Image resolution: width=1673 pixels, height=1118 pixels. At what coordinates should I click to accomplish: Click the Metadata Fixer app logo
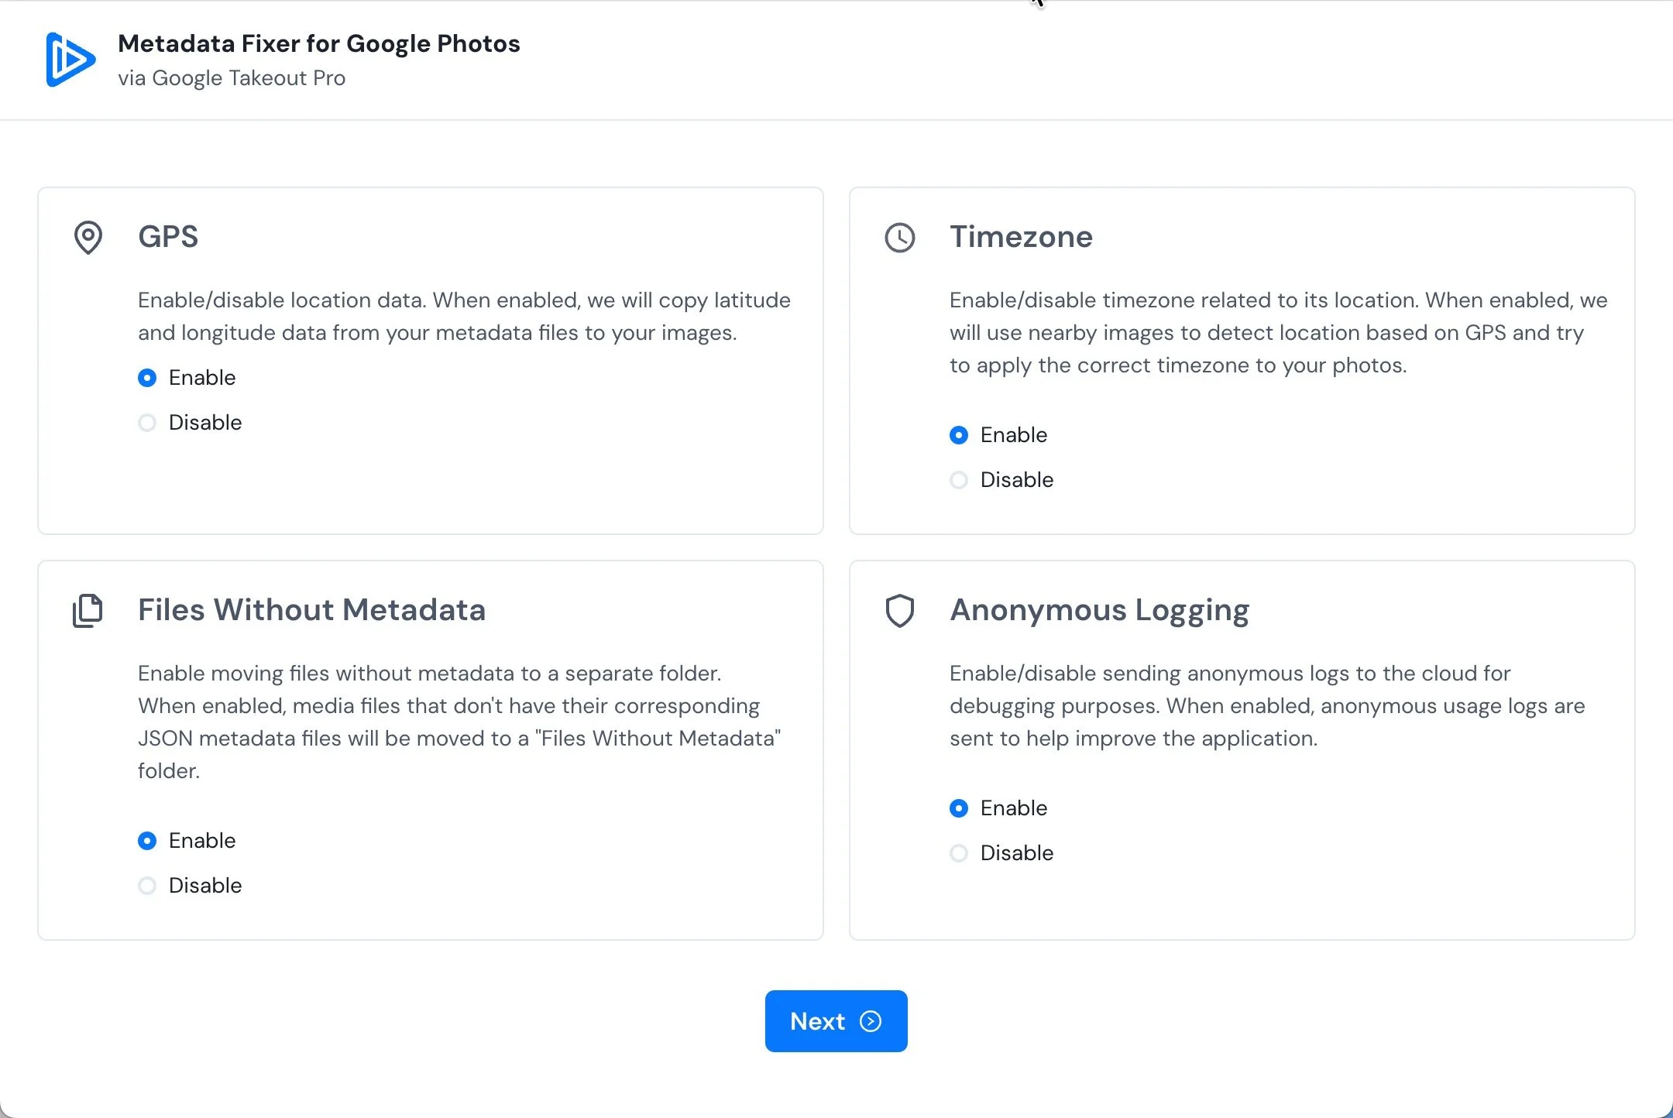click(70, 60)
